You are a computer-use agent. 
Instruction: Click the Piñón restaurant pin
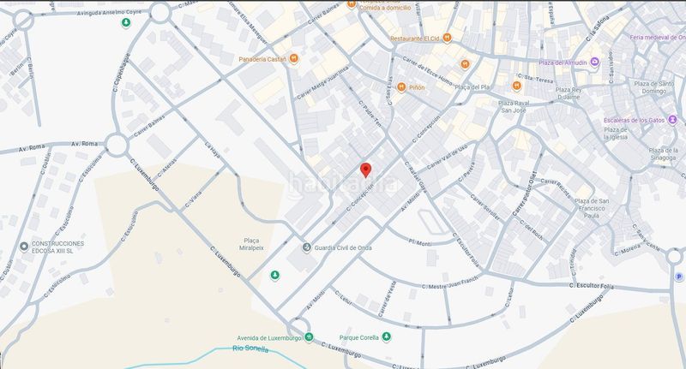[401, 87]
